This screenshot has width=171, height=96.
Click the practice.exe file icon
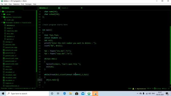[4, 50]
